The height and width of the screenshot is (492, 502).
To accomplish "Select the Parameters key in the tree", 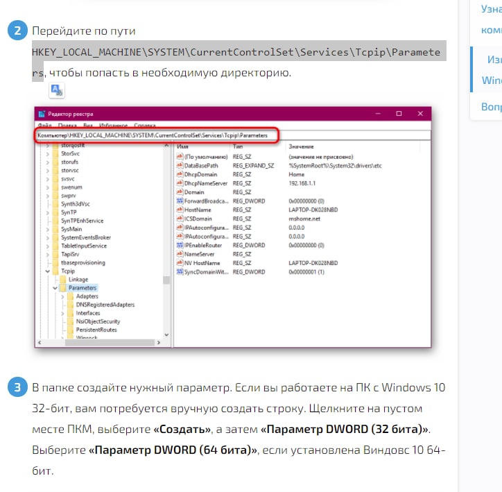I will click(83, 288).
